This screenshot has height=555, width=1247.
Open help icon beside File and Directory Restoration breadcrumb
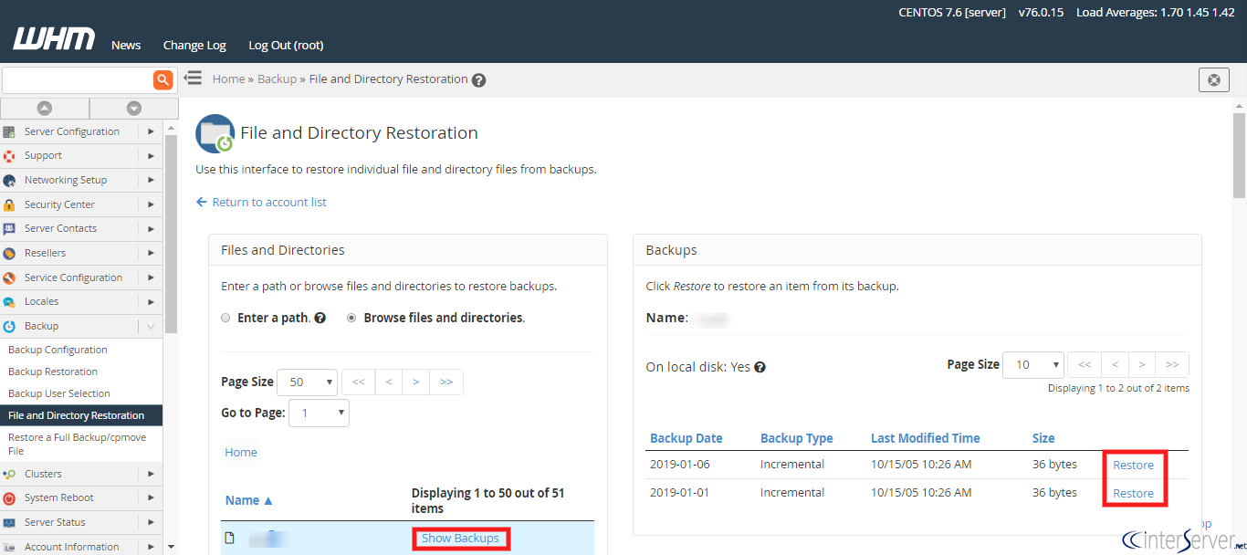point(478,80)
